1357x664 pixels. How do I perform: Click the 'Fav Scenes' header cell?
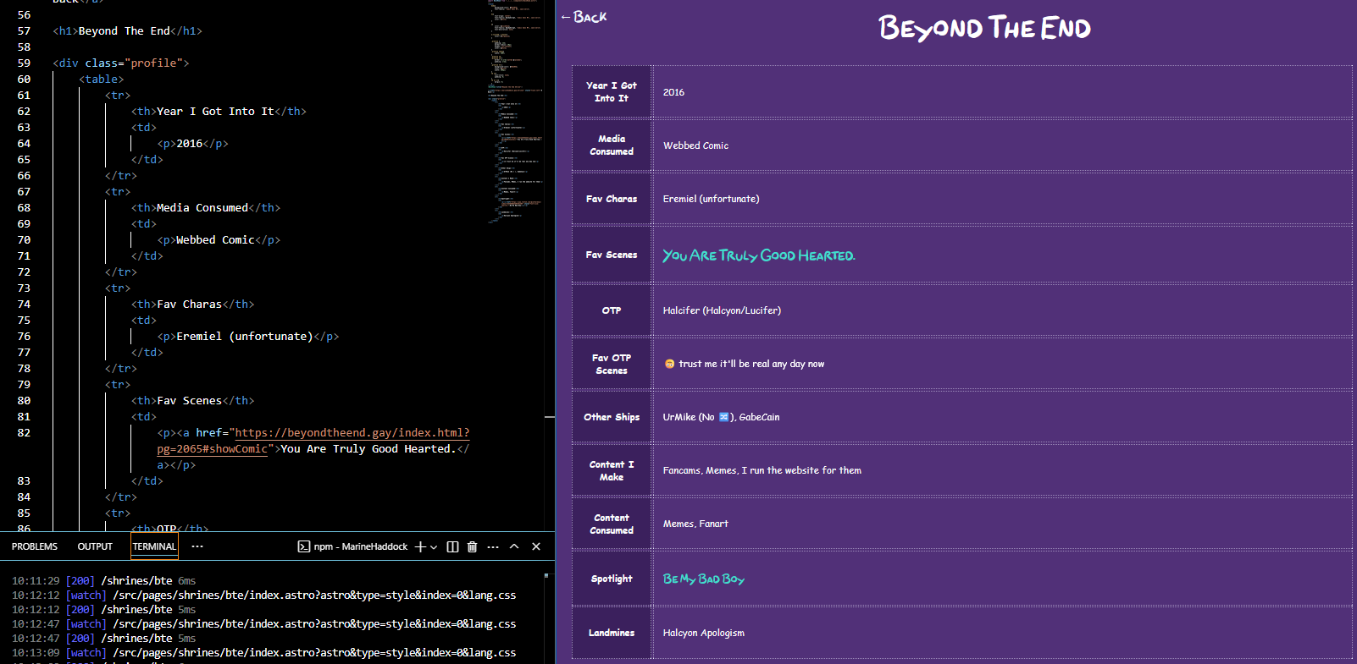612,255
